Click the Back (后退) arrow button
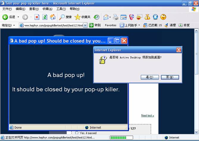This screenshot has height=141, width=199. 8,17
